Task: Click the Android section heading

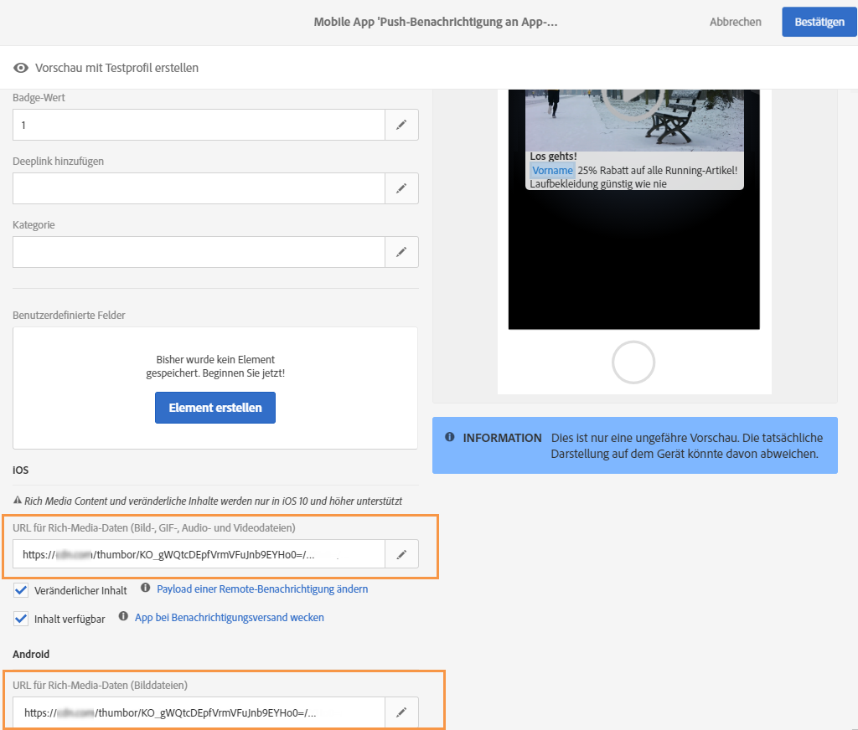Action: [x=31, y=654]
